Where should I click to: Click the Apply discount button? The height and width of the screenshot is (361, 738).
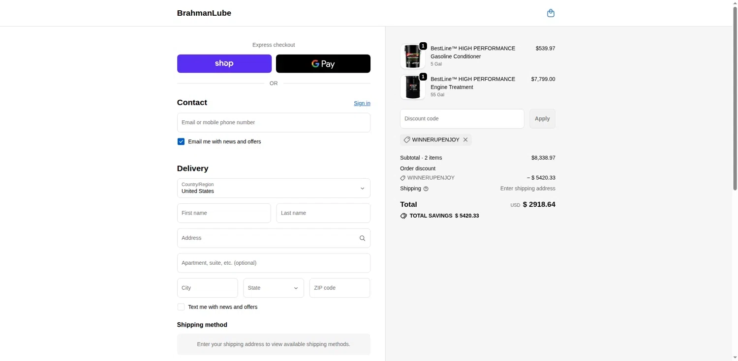point(542,119)
